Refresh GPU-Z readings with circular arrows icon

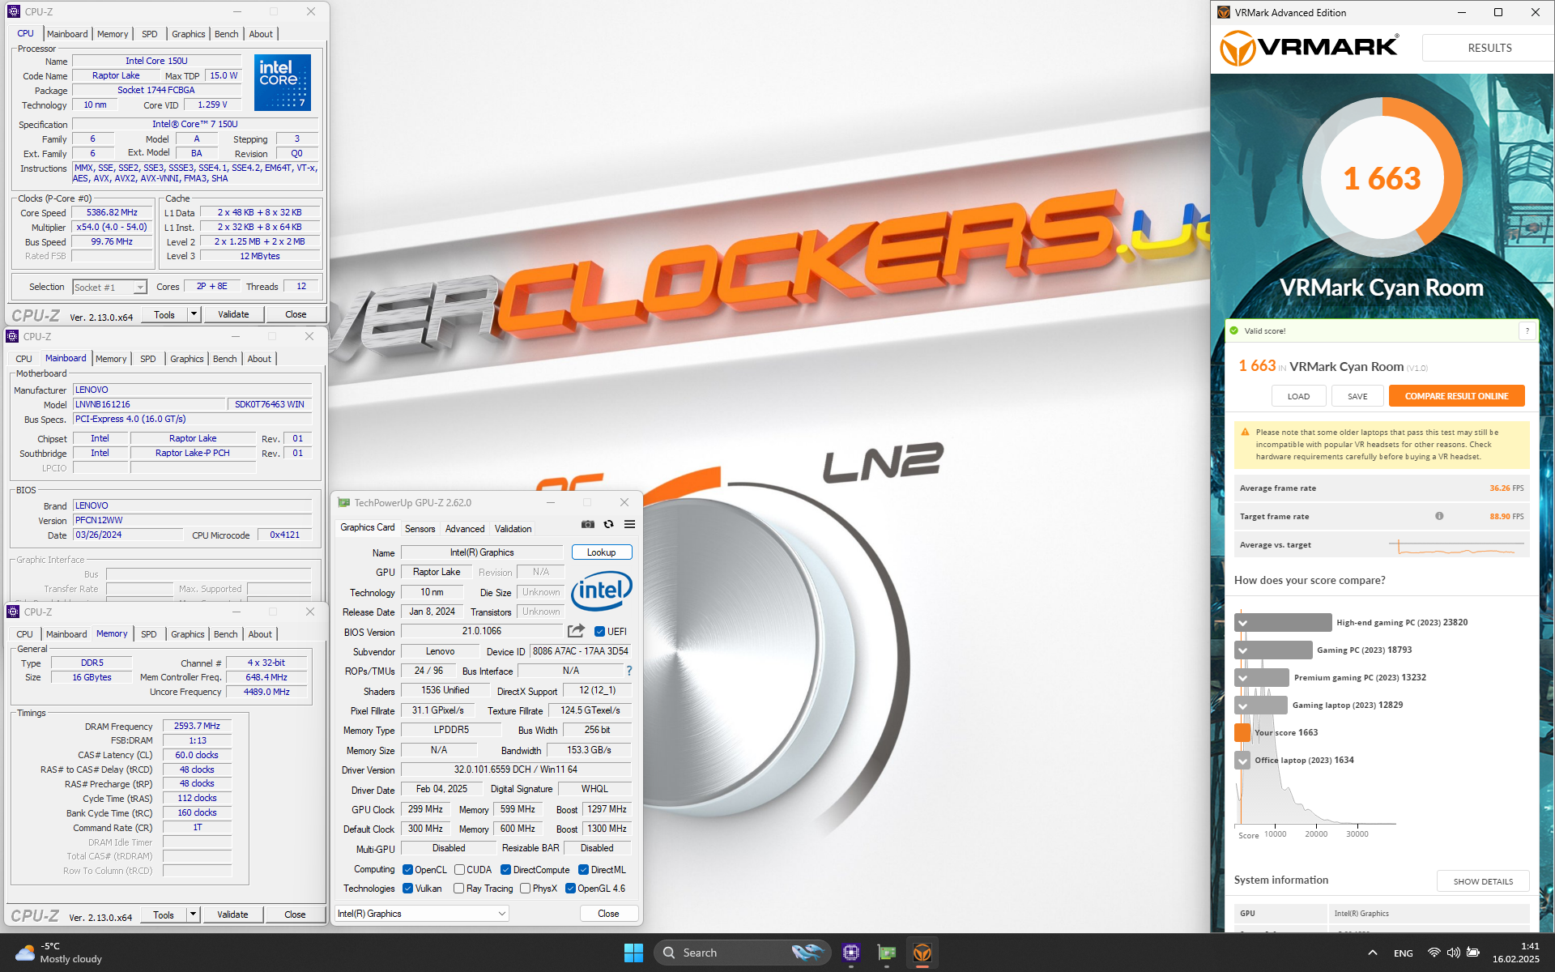[609, 525]
